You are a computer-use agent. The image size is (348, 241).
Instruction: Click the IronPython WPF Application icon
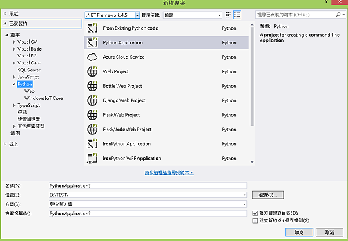coord(92,158)
